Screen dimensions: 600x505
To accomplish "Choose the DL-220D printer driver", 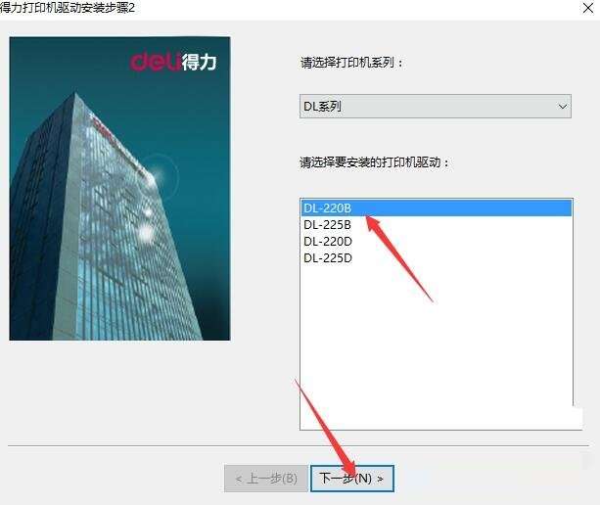I will coord(328,242).
